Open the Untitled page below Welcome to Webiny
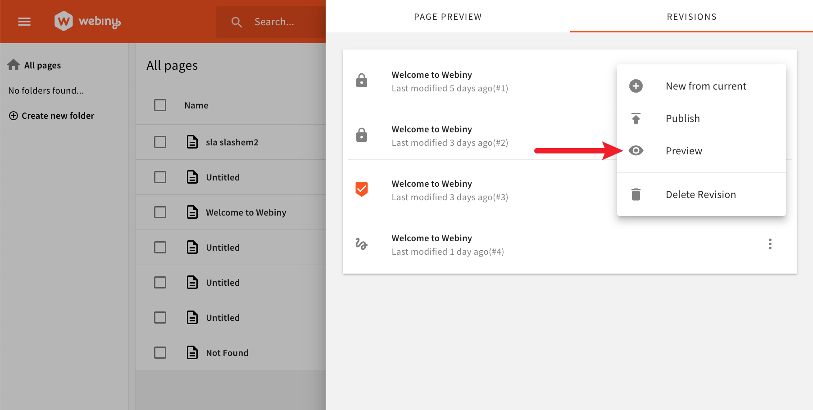Image resolution: width=813 pixels, height=410 pixels. coord(223,247)
